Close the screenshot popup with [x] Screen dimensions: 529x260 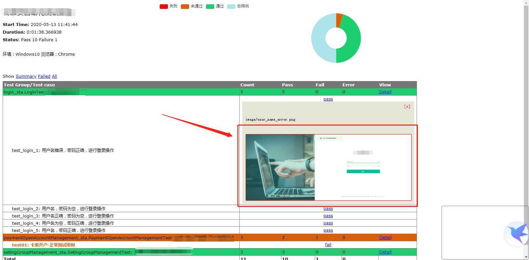click(x=407, y=106)
